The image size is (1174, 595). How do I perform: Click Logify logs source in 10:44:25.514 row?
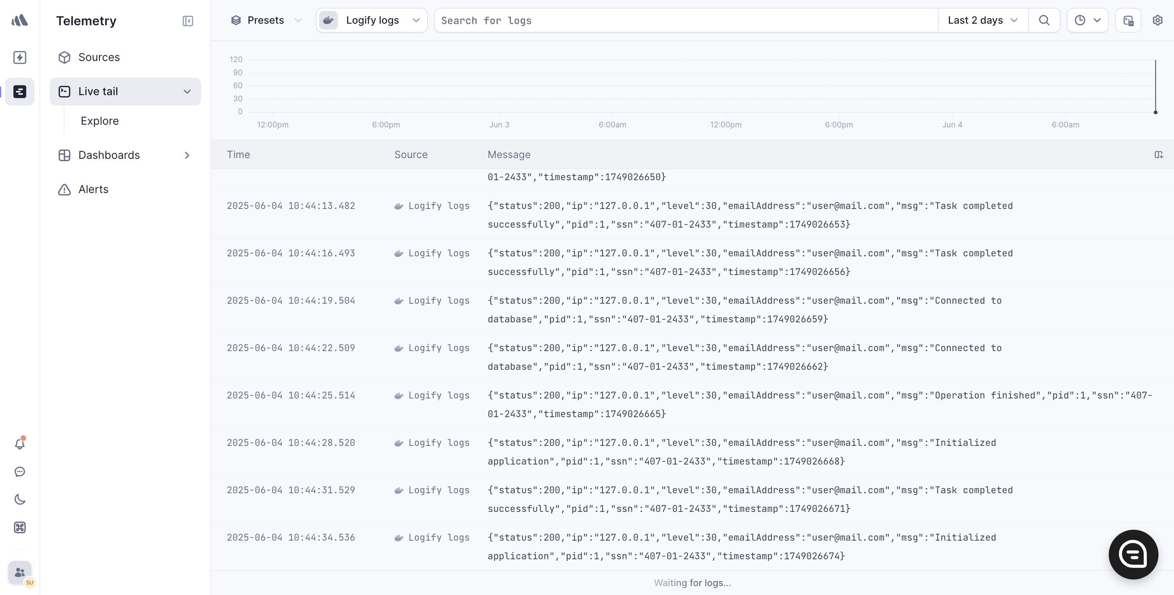tap(432, 396)
